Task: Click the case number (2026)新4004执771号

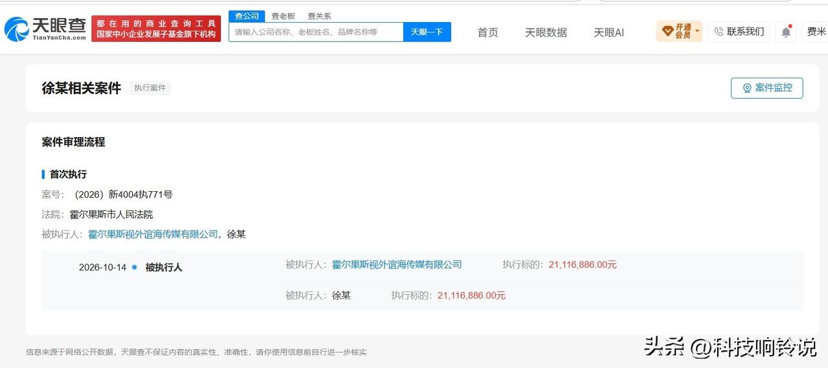Action: click(x=124, y=194)
